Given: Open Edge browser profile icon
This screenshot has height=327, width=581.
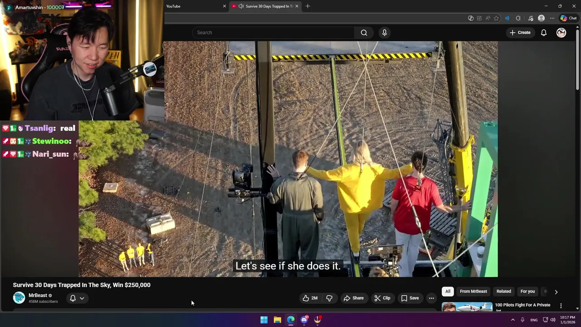Looking at the screenshot, I should pyautogui.click(x=541, y=18).
